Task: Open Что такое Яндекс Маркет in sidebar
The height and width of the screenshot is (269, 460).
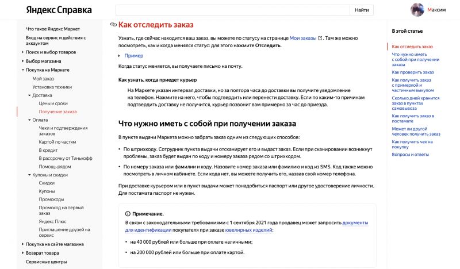Action: coord(53,29)
